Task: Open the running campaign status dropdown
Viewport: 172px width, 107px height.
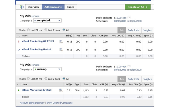Action: (x=47, y=69)
